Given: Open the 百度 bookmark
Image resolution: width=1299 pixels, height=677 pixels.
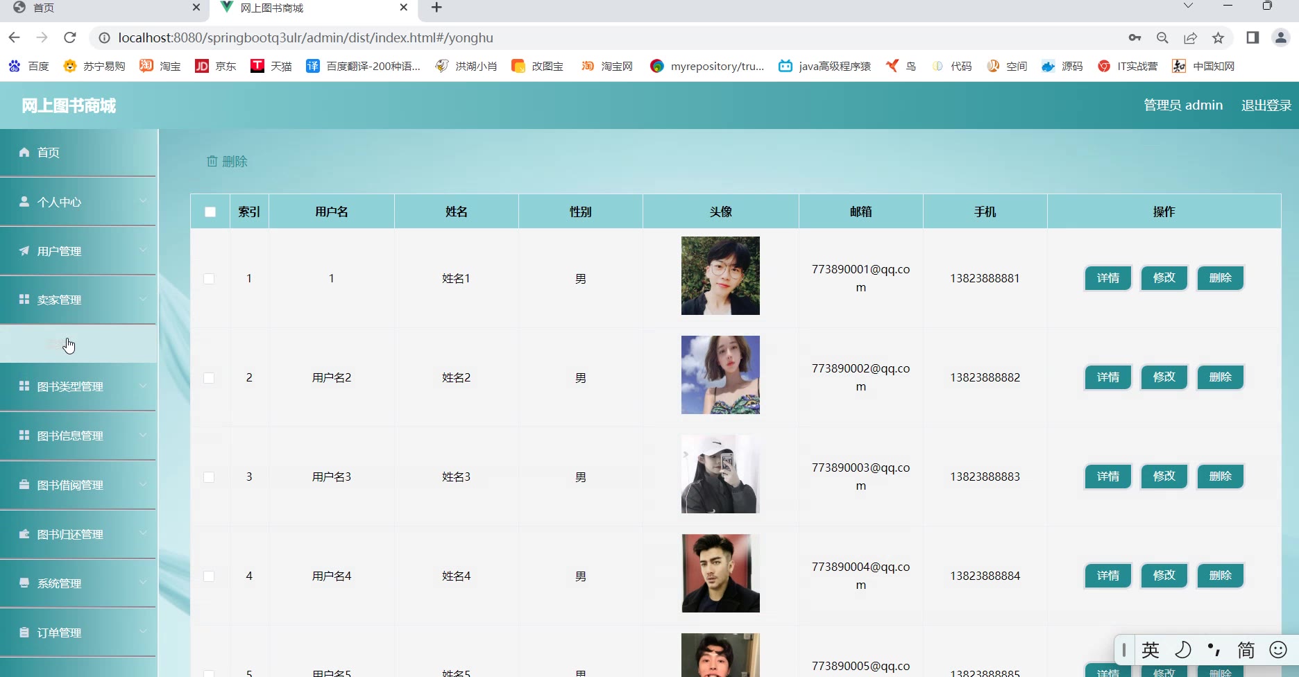Looking at the screenshot, I should pos(29,66).
